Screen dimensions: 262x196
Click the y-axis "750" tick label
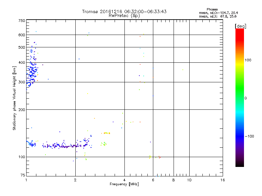(22, 21)
